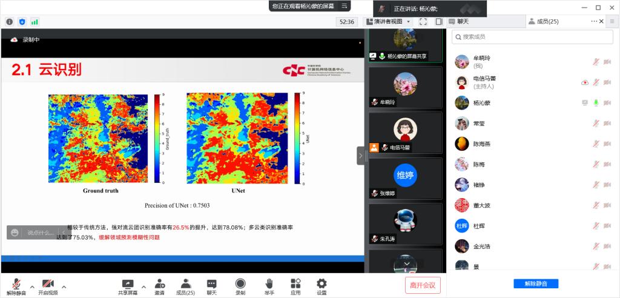Open 成员(25) from the bottom toolbar
Viewport: 620px width, 298px height.
(x=185, y=286)
